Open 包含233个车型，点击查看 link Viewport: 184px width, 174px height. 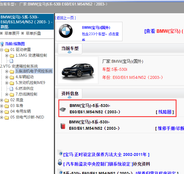point(100,36)
